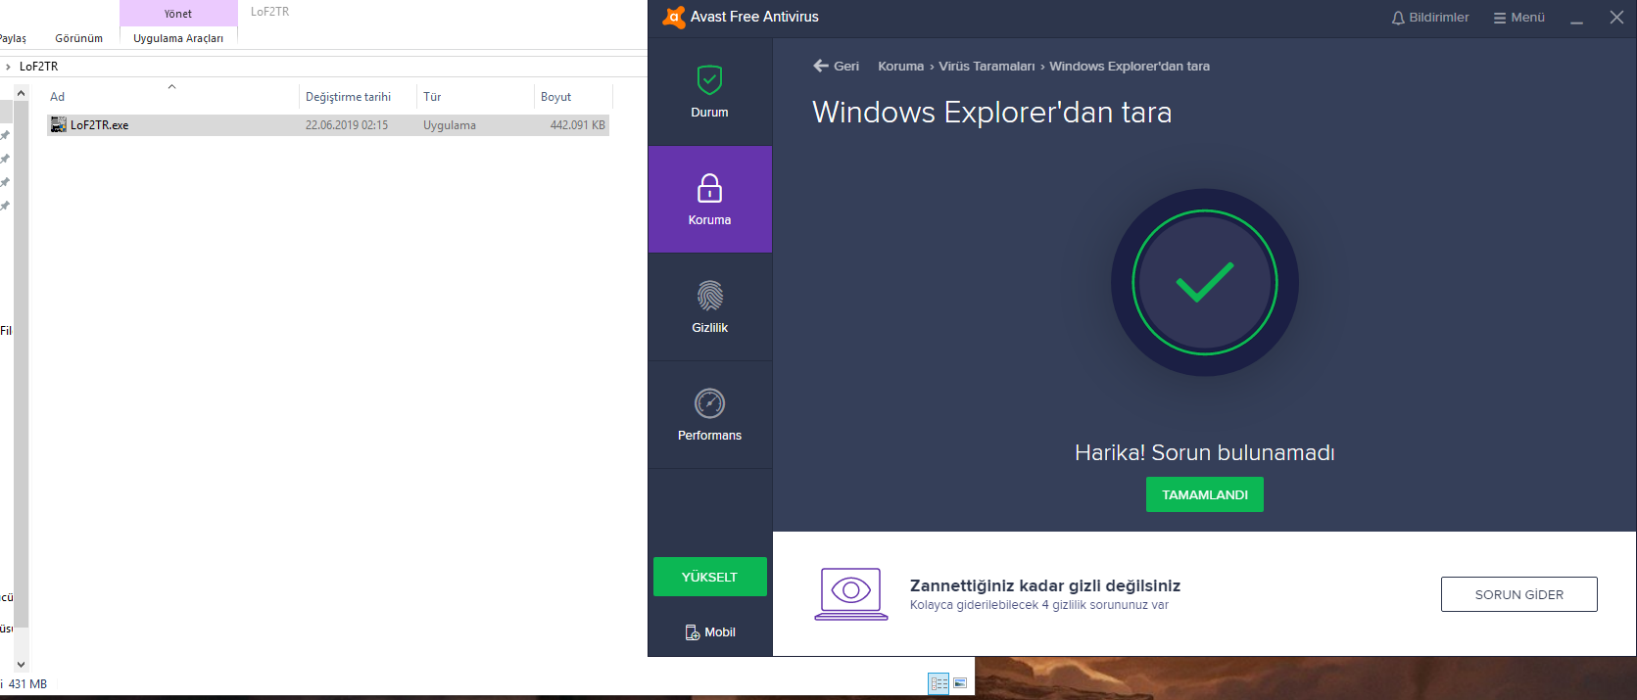Click Virüs Taramaları breadcrumb link
The image size is (1637, 700).
(x=986, y=67)
